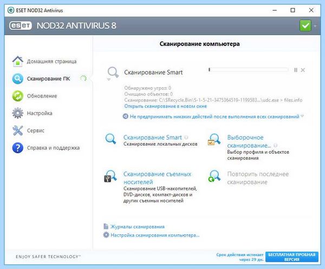The width and height of the screenshot is (325, 269).
Task: Open Настройка сканирования компьютера link
Action: [155, 235]
